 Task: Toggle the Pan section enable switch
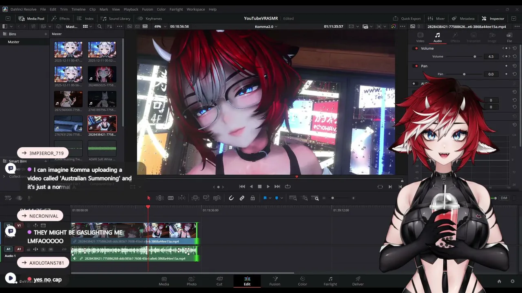tap(416, 66)
